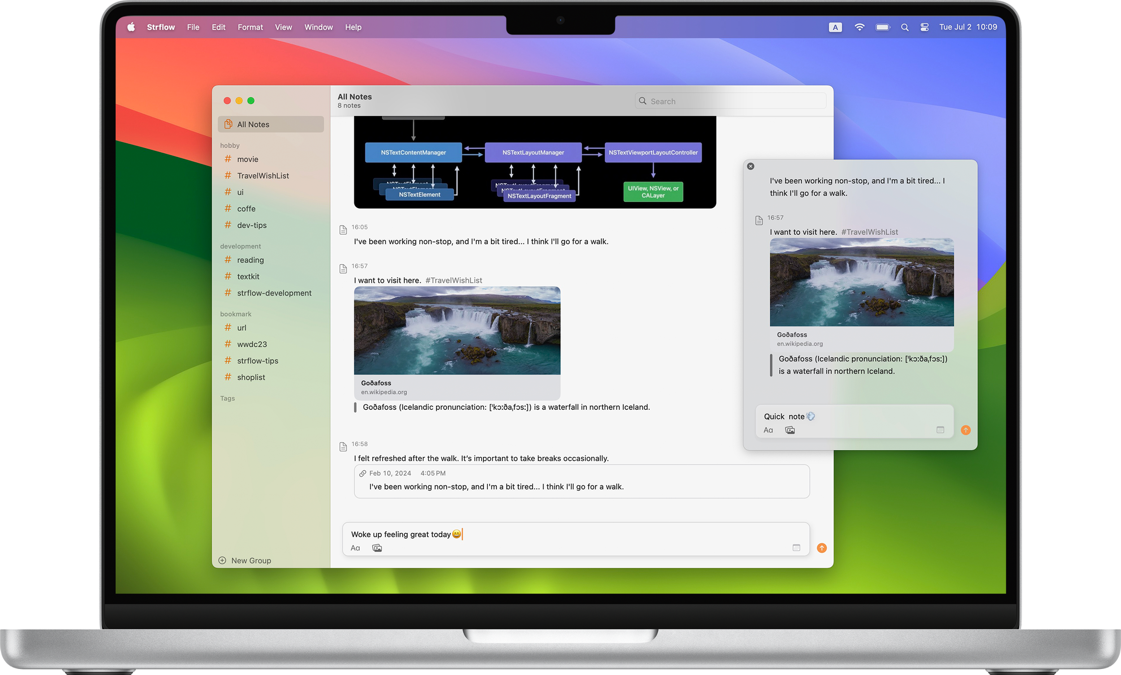1121x675 pixels.
Task: Open Spotlight search in menu bar
Action: pyautogui.click(x=905, y=27)
